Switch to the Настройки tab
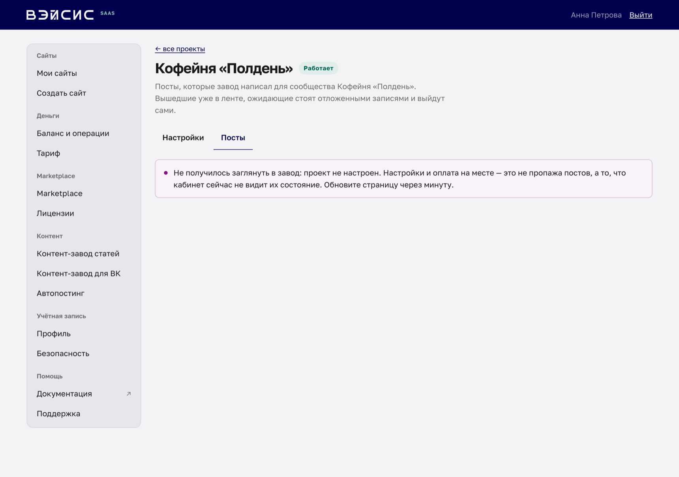 (x=183, y=138)
